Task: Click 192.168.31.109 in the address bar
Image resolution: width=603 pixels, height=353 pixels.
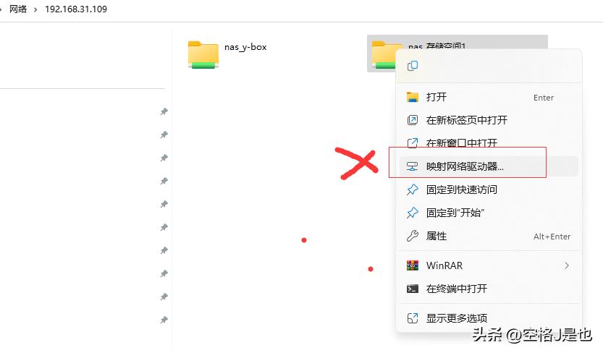Action: pos(76,9)
